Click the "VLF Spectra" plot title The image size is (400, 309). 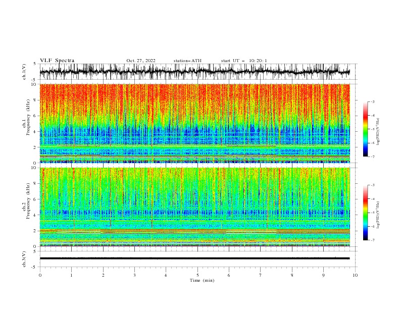[57, 61]
